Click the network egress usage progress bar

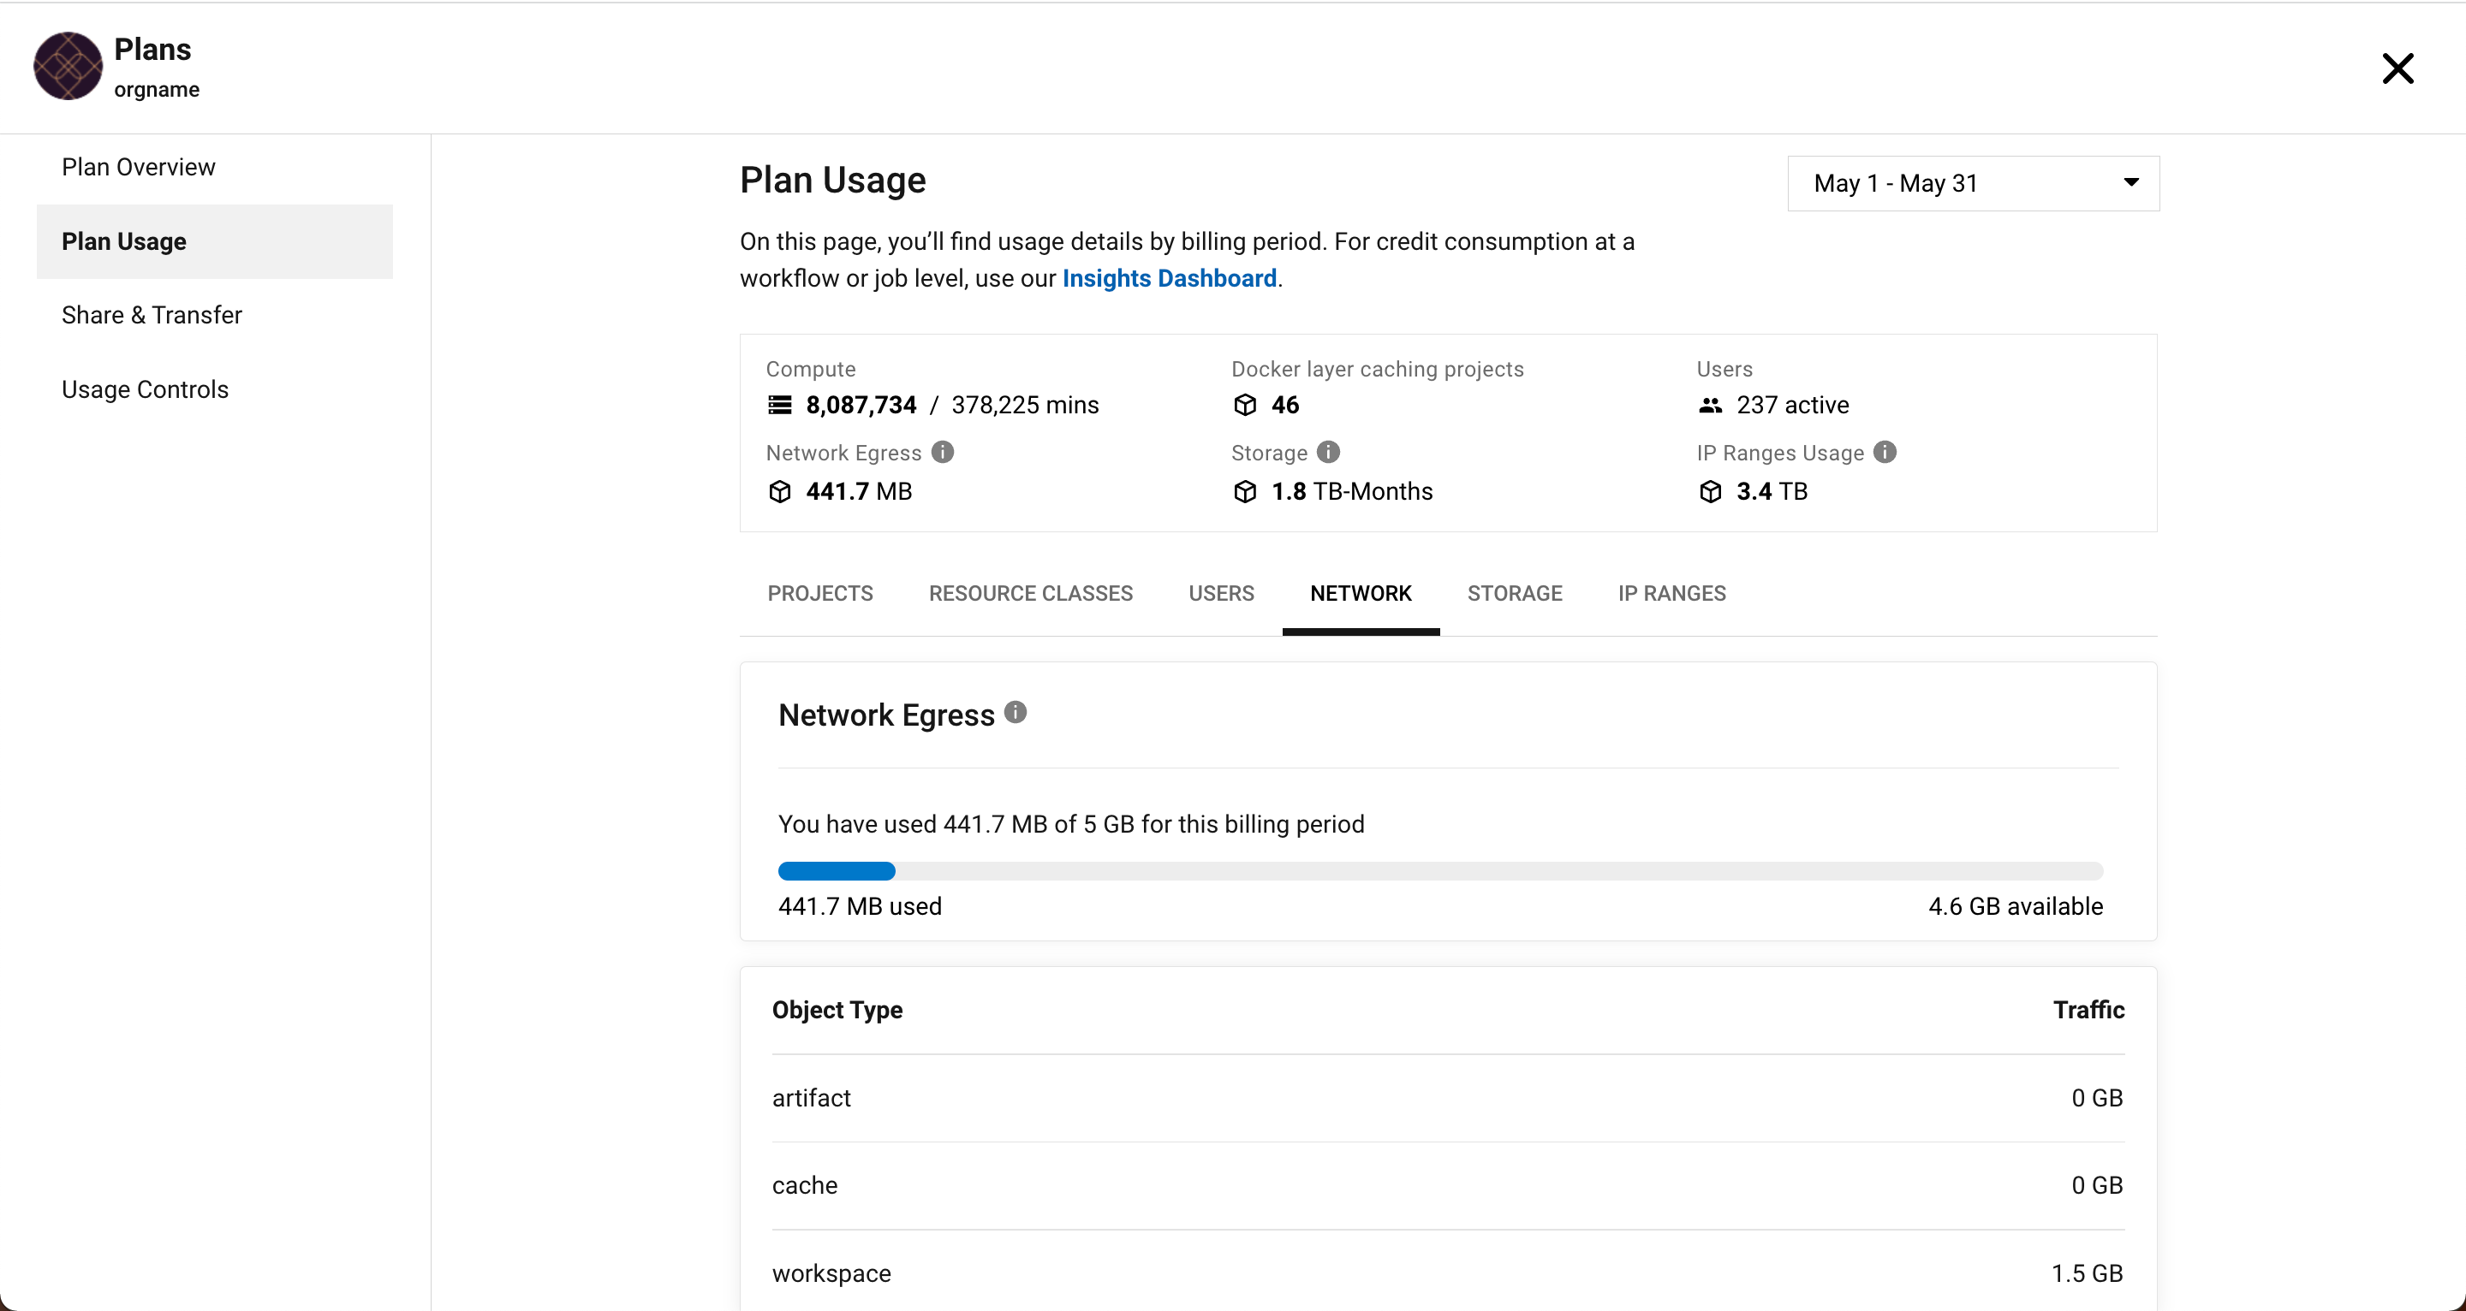coord(1441,872)
